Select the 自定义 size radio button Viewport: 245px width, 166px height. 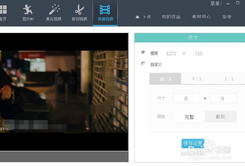[143, 64]
